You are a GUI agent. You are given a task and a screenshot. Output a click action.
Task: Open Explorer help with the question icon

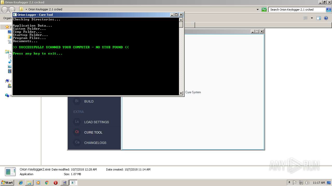pos(326,18)
